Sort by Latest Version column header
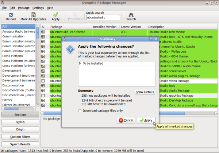 pyautogui.click(x=133, y=27)
